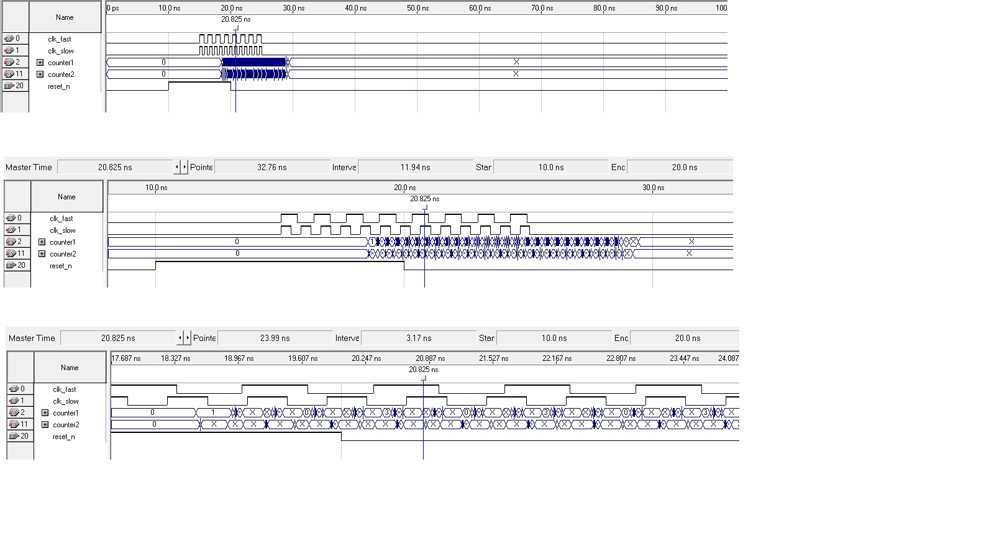Click reset_n input icon in bottom waveform
994x559 pixels.
tap(14, 436)
